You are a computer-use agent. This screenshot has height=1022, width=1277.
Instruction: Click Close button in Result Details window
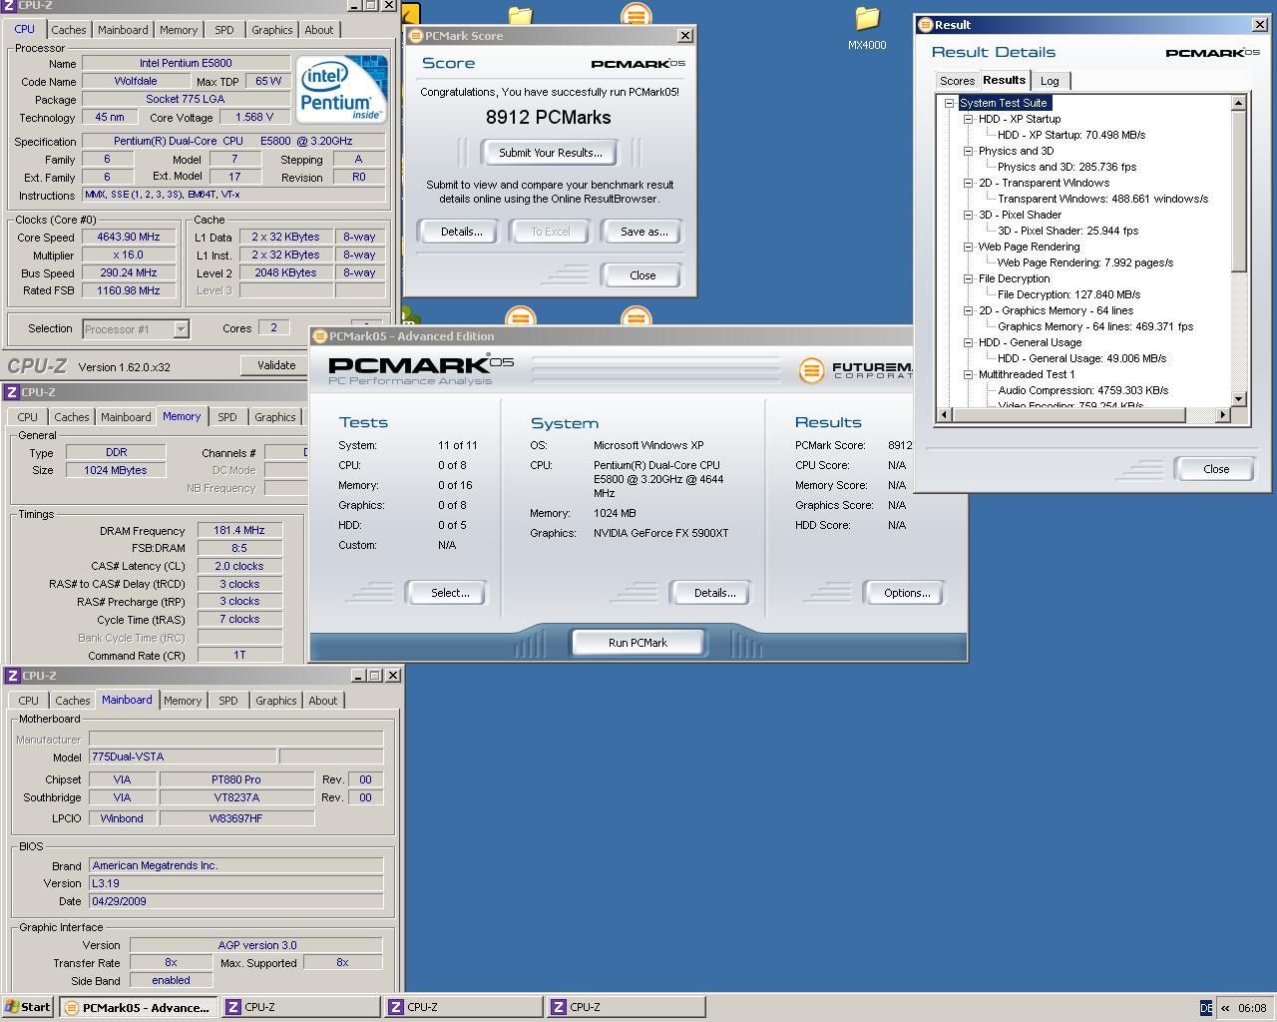(x=1216, y=469)
